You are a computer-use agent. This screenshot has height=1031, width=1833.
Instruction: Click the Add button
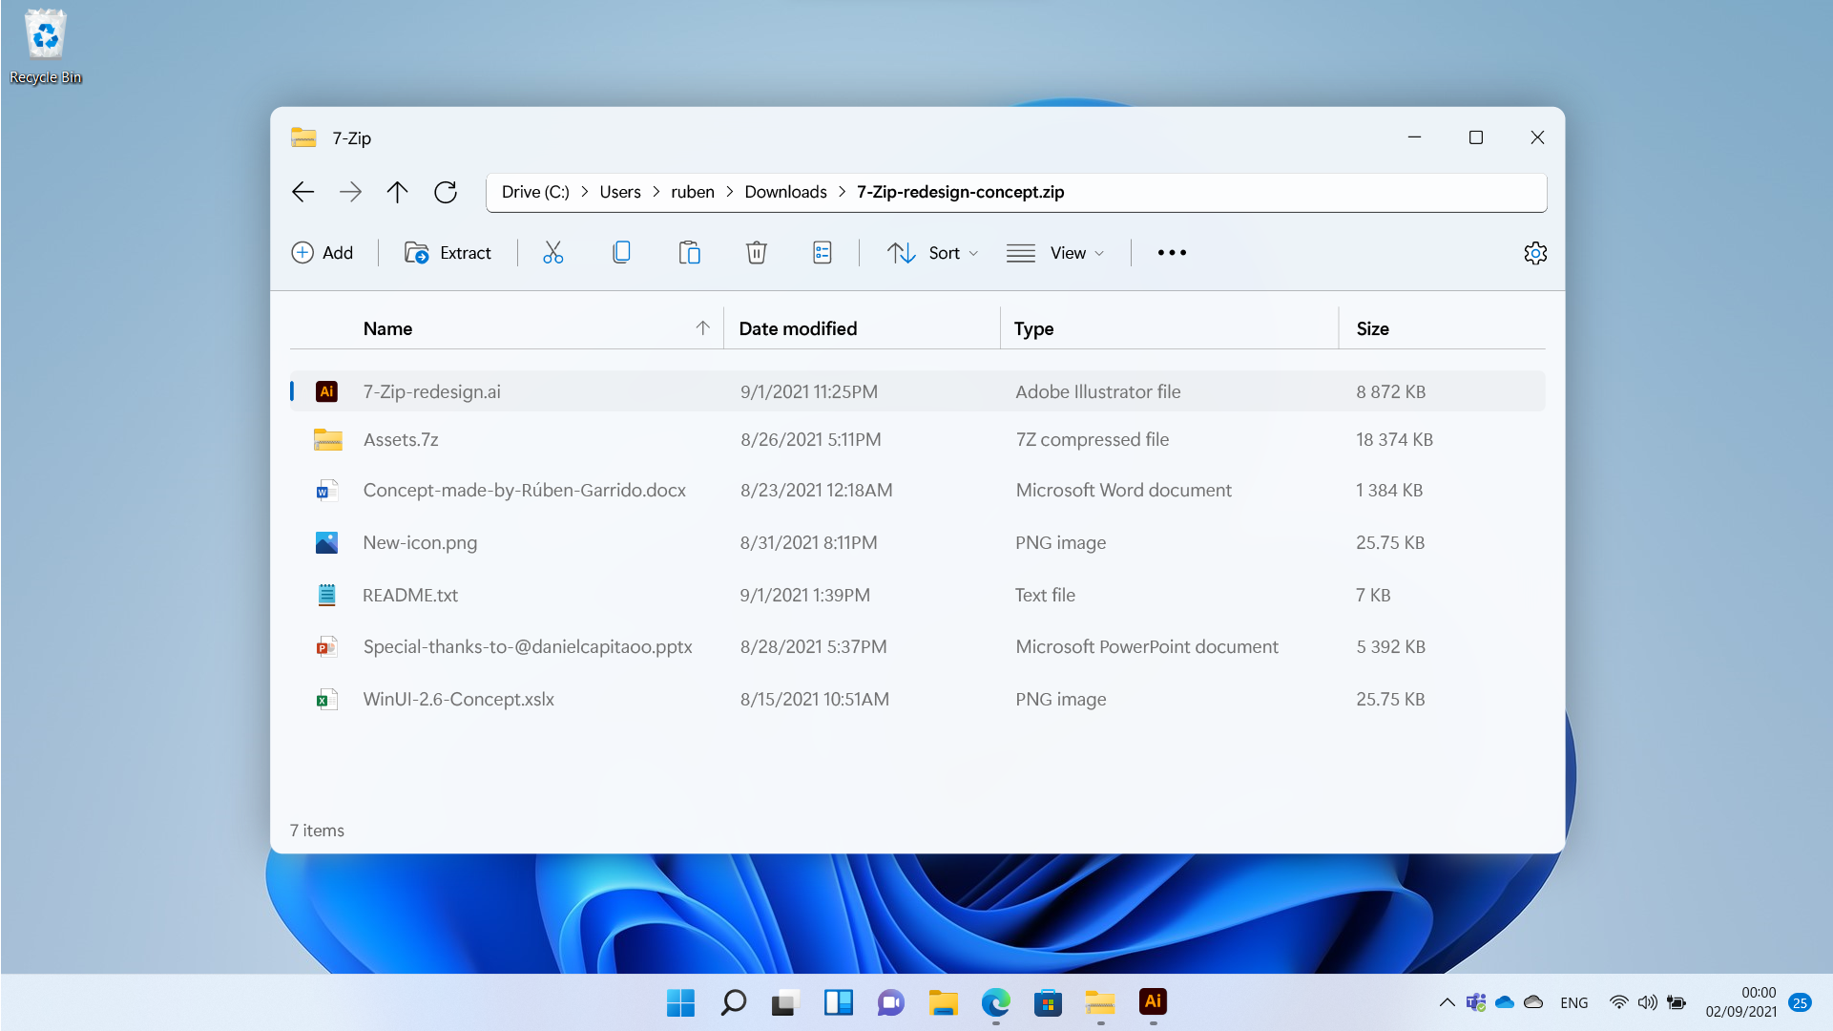(323, 253)
